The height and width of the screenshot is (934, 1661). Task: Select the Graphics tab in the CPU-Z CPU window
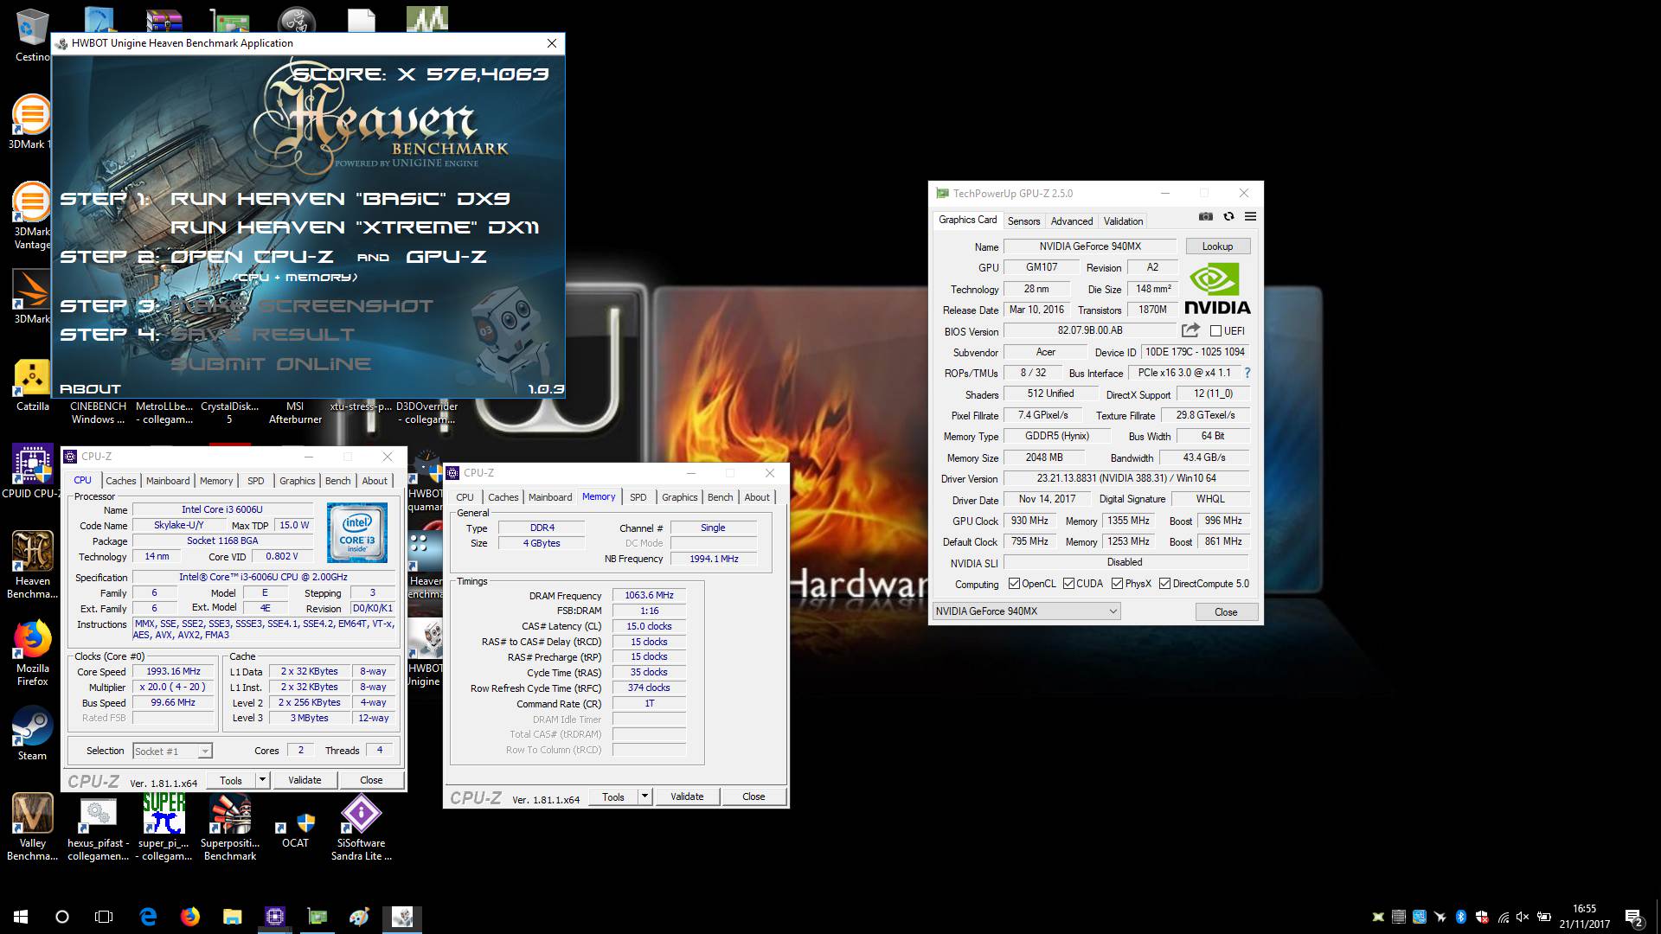[297, 481]
